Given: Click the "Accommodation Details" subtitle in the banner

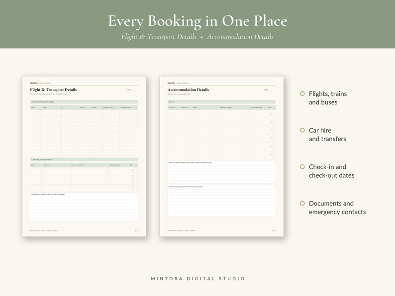Looking at the screenshot, I should pyautogui.click(x=240, y=37).
